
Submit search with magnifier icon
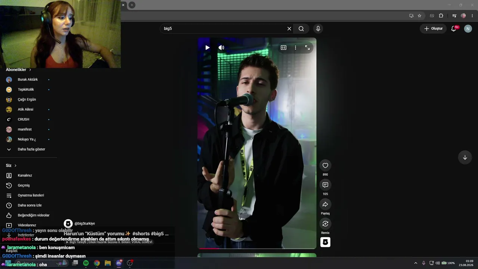coord(301,28)
